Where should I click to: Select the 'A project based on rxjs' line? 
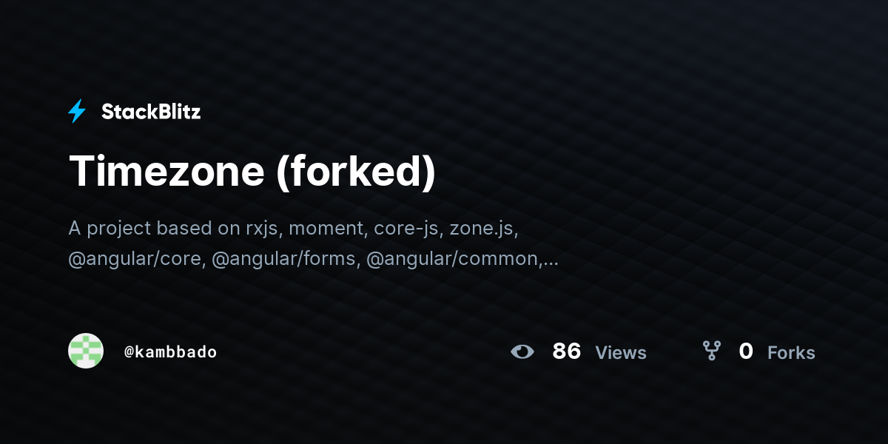(x=294, y=228)
